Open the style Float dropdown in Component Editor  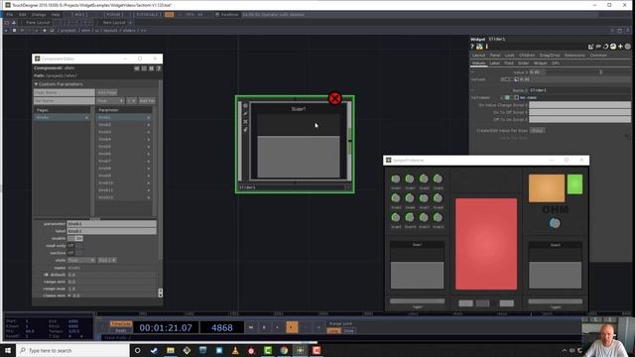click(x=81, y=260)
